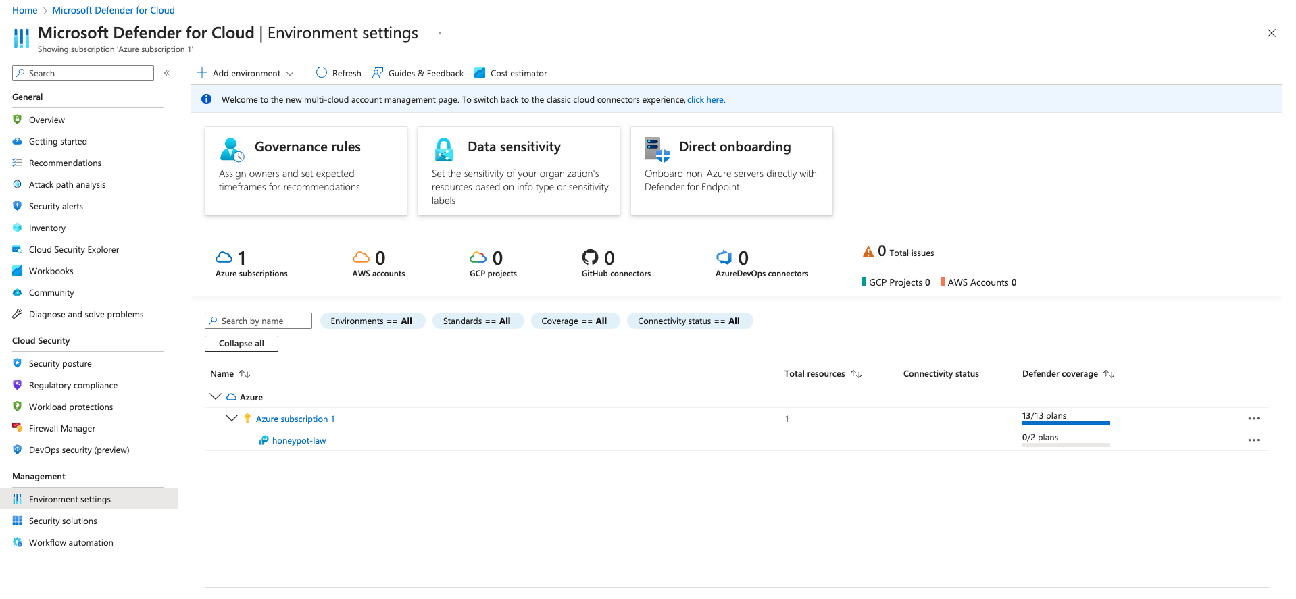The image size is (1296, 599).
Task: Follow the 'click here' classic connectors link
Action: [x=705, y=99]
